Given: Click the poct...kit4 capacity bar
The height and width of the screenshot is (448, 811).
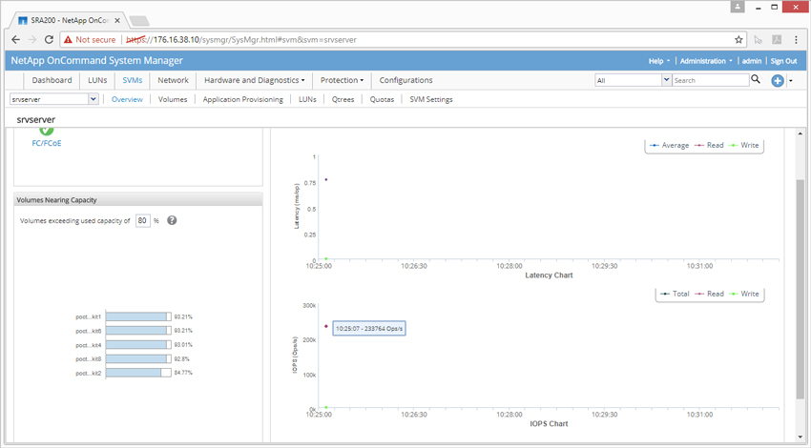Looking at the screenshot, I should pos(138,345).
